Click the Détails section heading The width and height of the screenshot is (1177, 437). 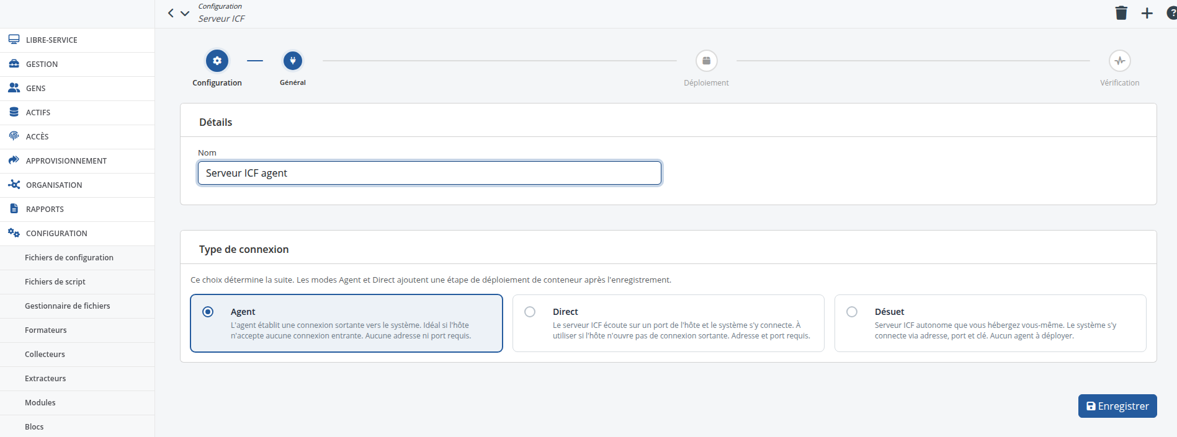pos(215,122)
